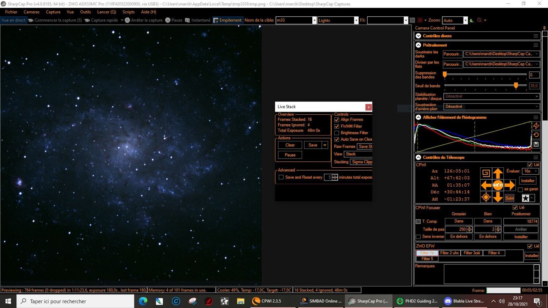Enable the se garer checkbox
Viewport: 548px width, 308px height.
(x=520, y=189)
